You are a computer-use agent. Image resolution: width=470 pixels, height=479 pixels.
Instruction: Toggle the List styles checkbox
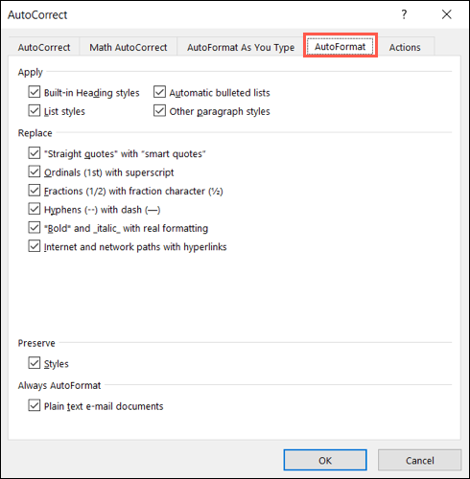[35, 111]
